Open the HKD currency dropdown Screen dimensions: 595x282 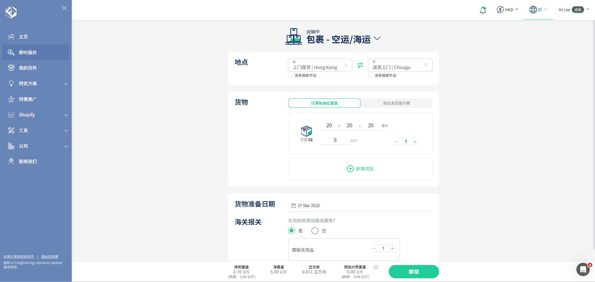coord(508,10)
